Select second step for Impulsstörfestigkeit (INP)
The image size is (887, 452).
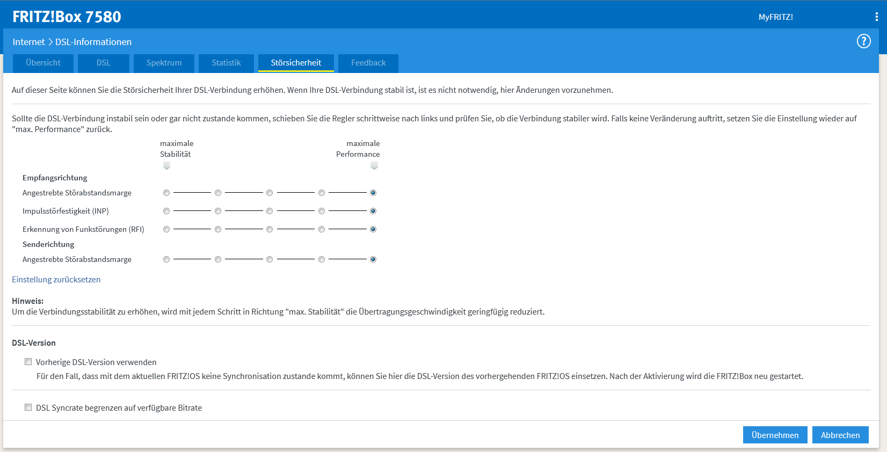pos(218,211)
